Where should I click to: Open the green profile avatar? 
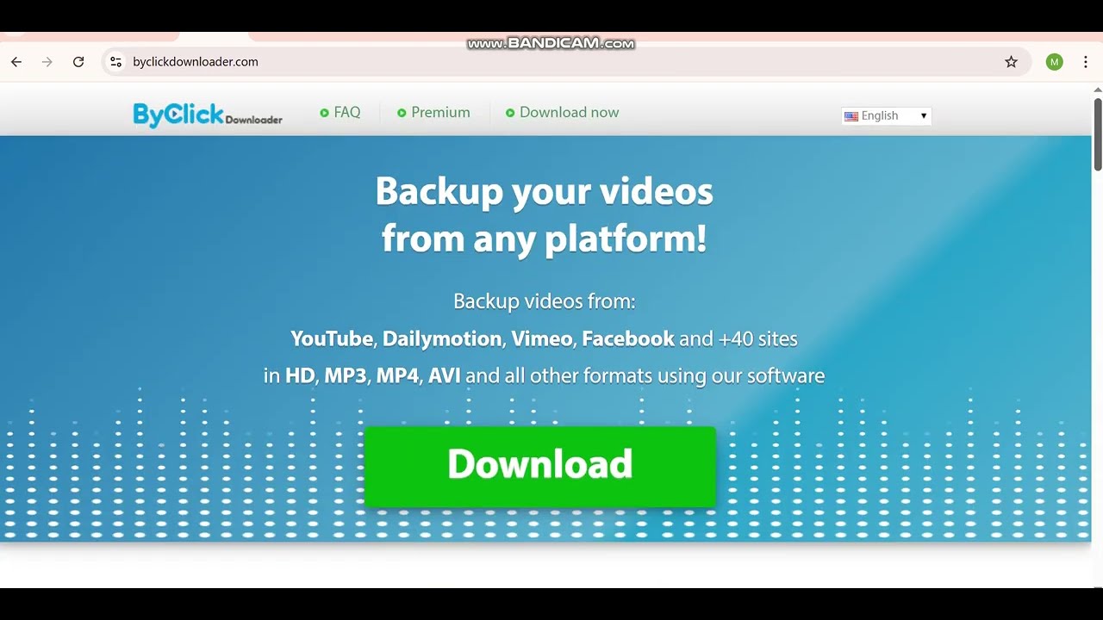point(1055,62)
